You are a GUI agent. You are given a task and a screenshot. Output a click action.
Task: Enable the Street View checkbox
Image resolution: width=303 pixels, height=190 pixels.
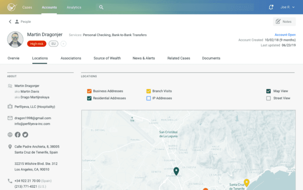268,98
